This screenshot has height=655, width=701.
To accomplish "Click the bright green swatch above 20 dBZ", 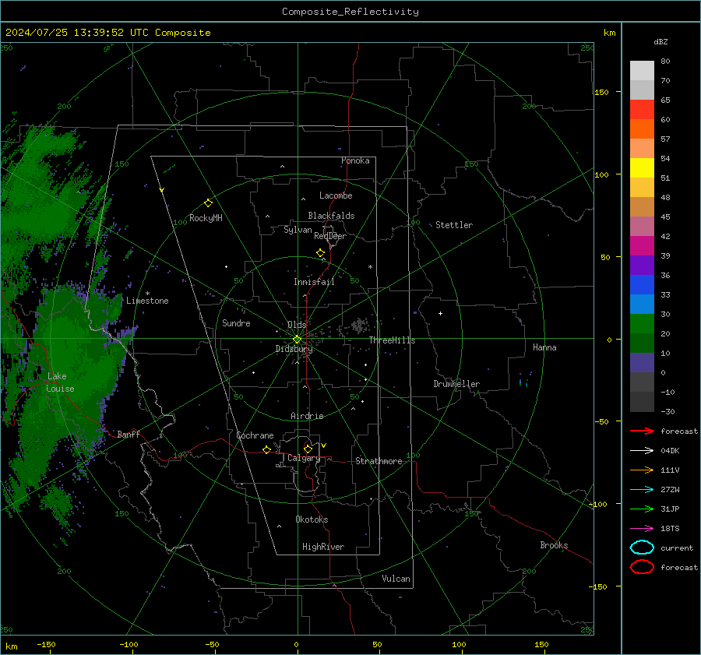I will click(642, 324).
